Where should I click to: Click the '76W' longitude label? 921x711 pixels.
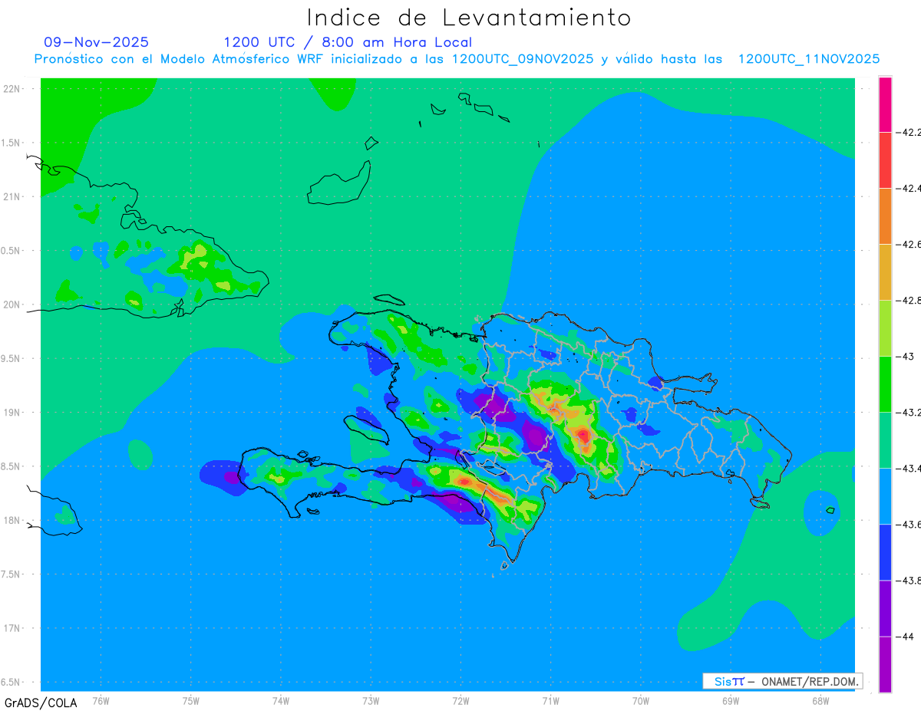pos(101,700)
